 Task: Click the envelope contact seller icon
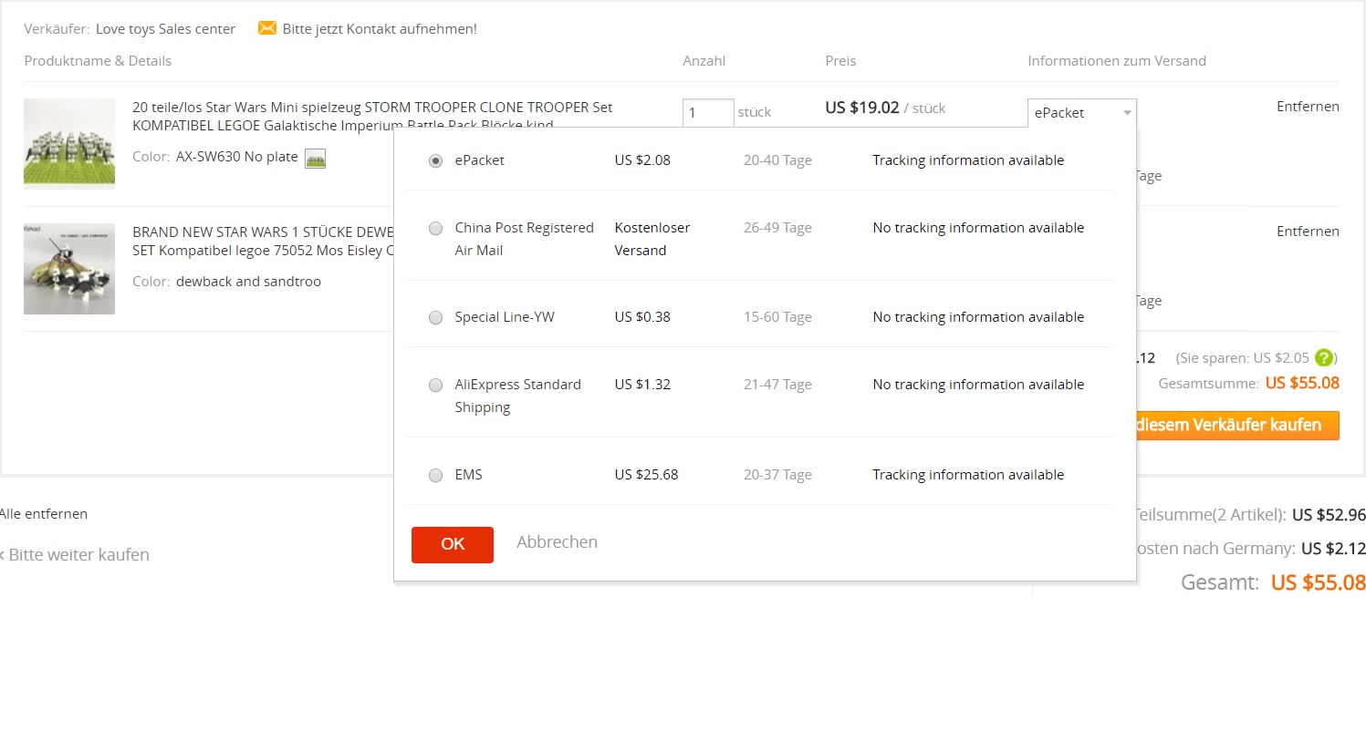coord(266,28)
